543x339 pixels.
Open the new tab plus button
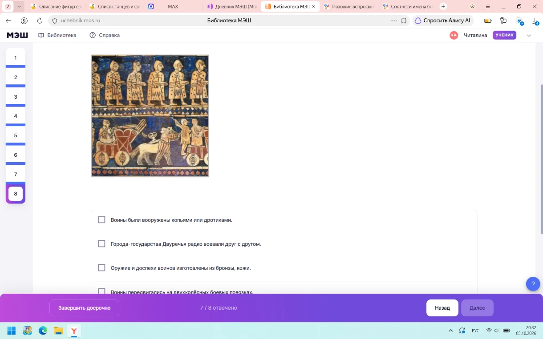coord(443,7)
